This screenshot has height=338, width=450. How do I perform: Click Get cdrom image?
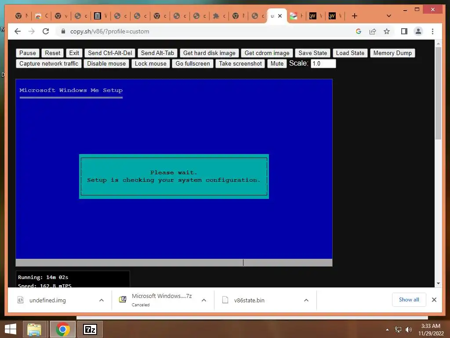(267, 53)
